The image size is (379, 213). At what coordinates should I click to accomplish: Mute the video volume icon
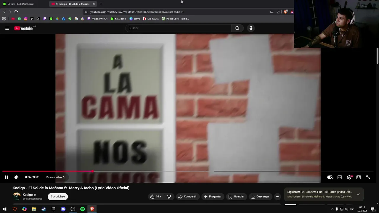coord(16,177)
